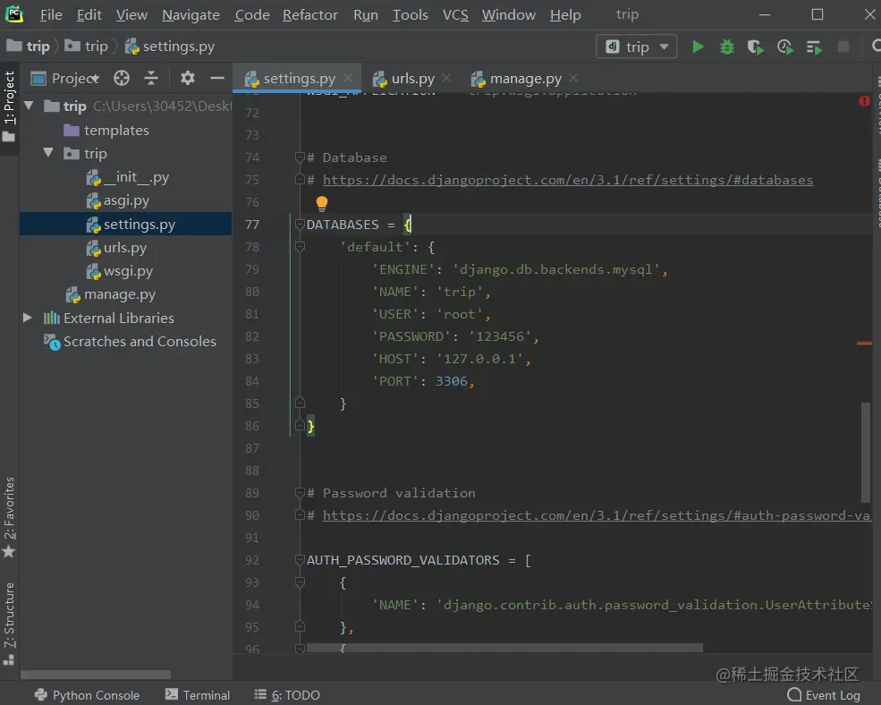The width and height of the screenshot is (881, 705).
Task: Select wsgi.py in Project tree
Action: (119, 271)
